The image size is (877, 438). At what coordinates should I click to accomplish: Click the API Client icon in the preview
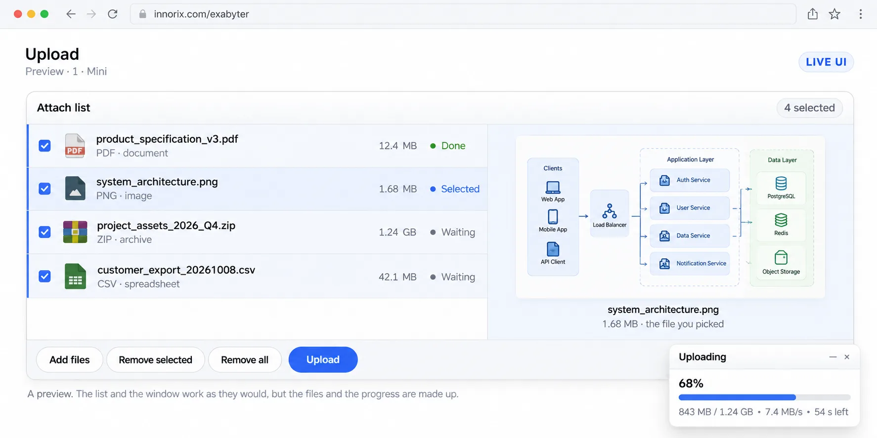pyautogui.click(x=553, y=249)
